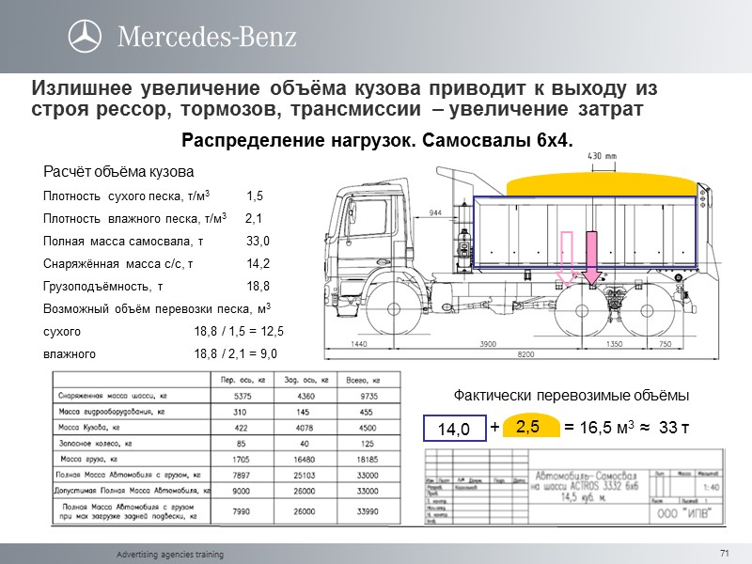This screenshot has width=752, height=564.
Task: Click the '430 mm' dimension label
Action: coord(603,156)
